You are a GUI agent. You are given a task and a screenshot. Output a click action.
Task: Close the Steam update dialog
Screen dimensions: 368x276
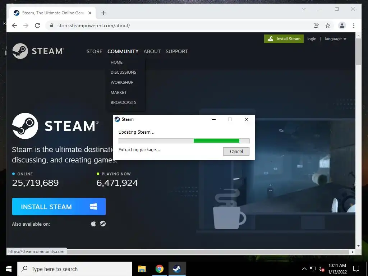coord(247,119)
